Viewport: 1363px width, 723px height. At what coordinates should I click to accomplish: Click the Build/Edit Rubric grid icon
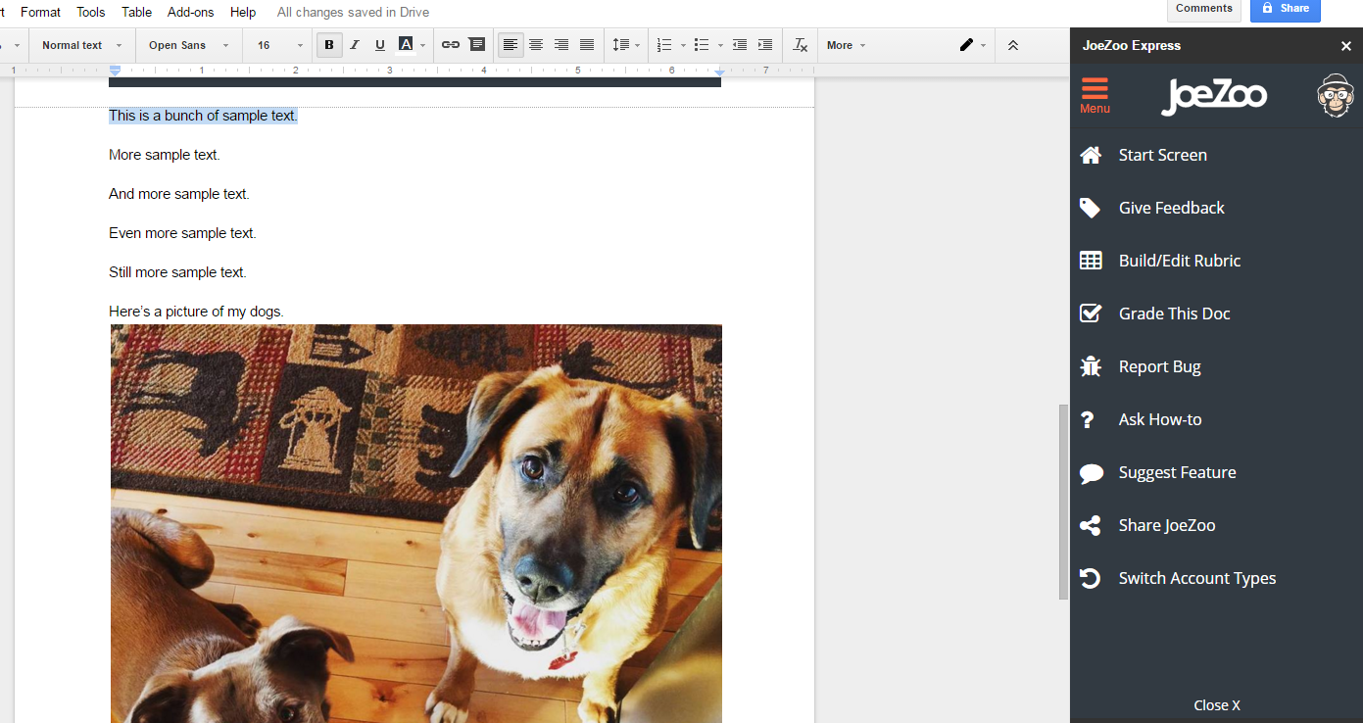[1091, 261]
